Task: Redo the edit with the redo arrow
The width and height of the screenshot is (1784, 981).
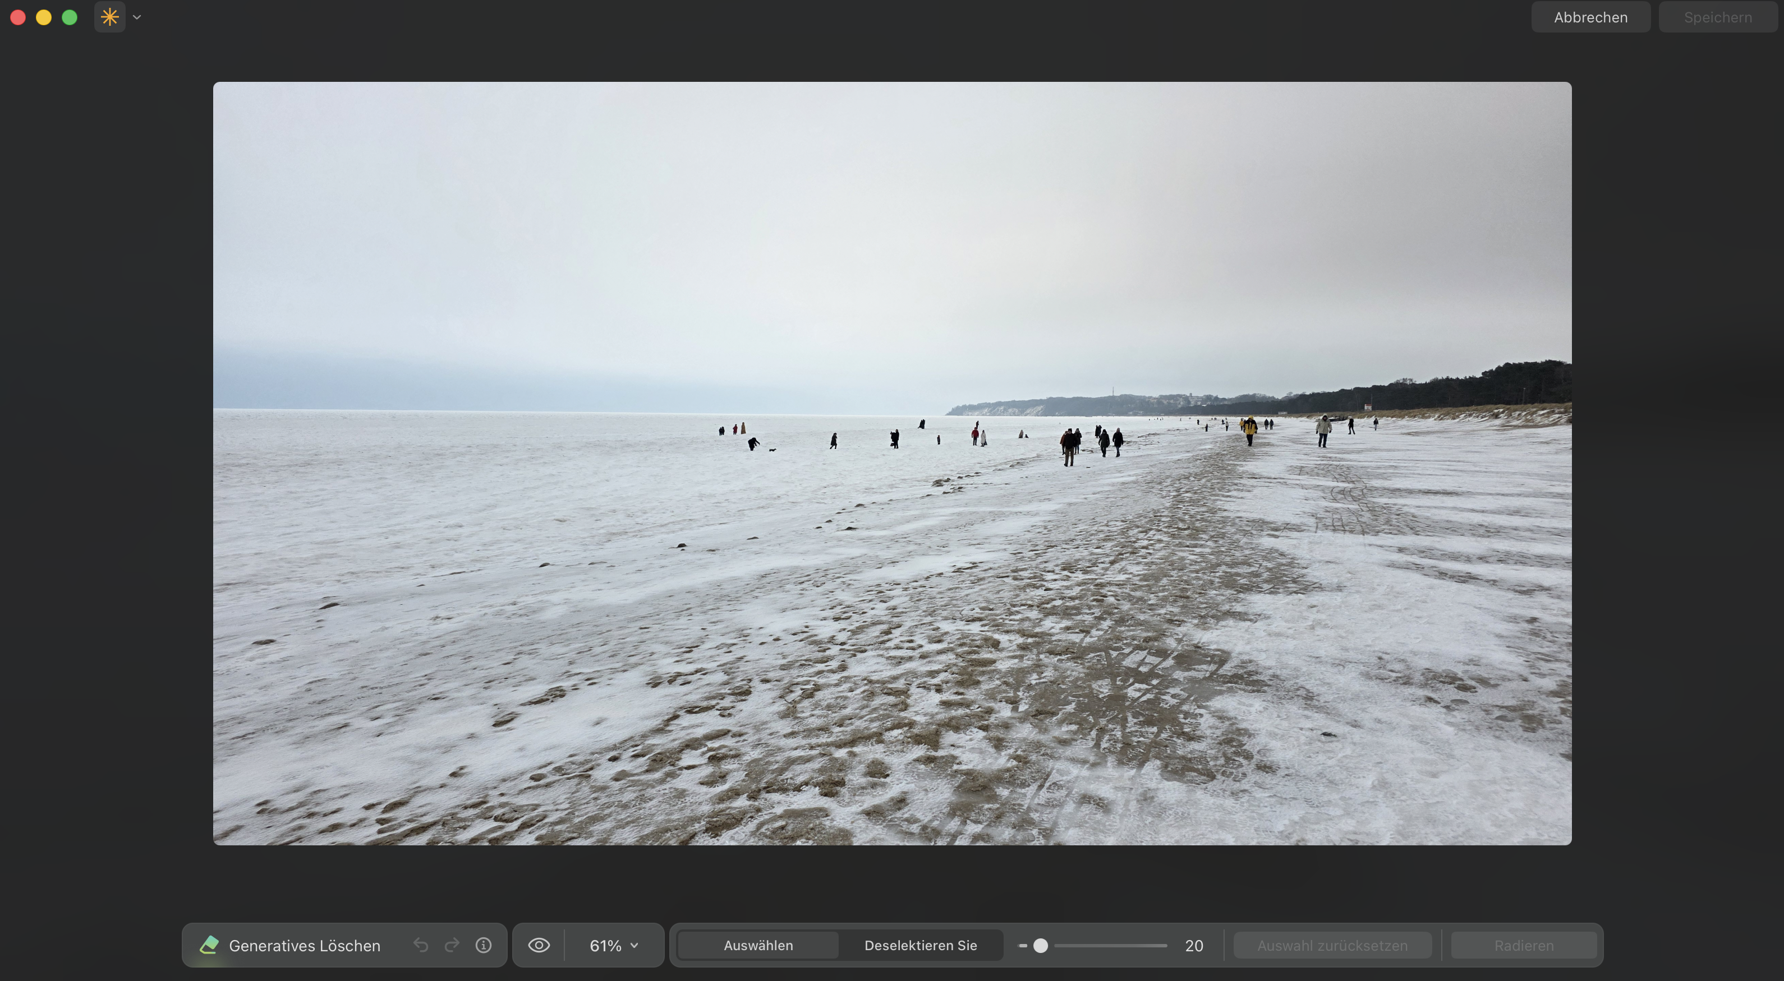Action: [x=452, y=945]
